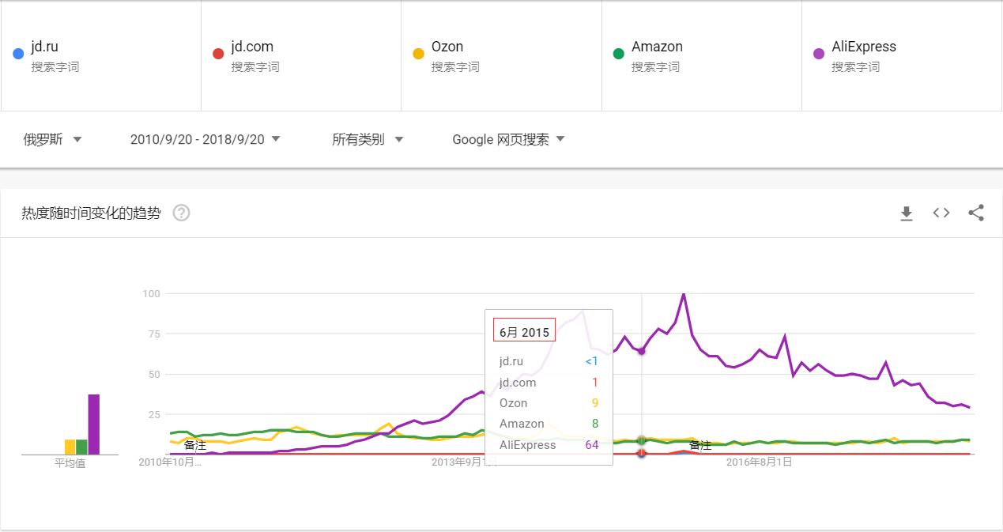Click the blue jd.ru color dot
The width and height of the screenshot is (1003, 532).
click(18, 54)
